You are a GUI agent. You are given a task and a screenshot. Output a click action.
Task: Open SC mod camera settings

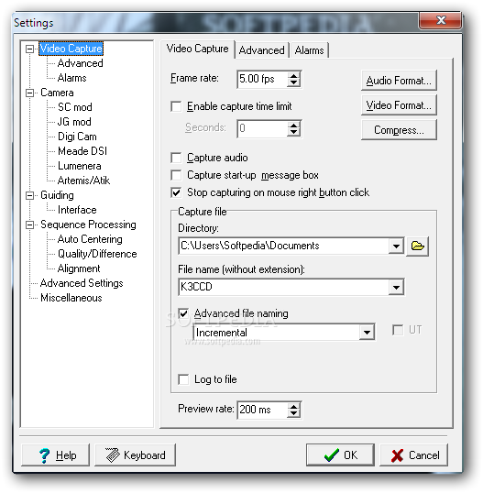point(75,107)
